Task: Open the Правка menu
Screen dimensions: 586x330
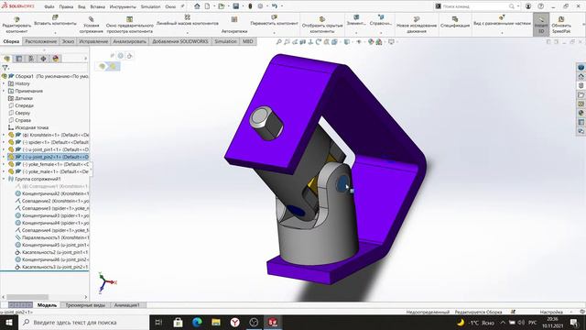Action: [66, 6]
